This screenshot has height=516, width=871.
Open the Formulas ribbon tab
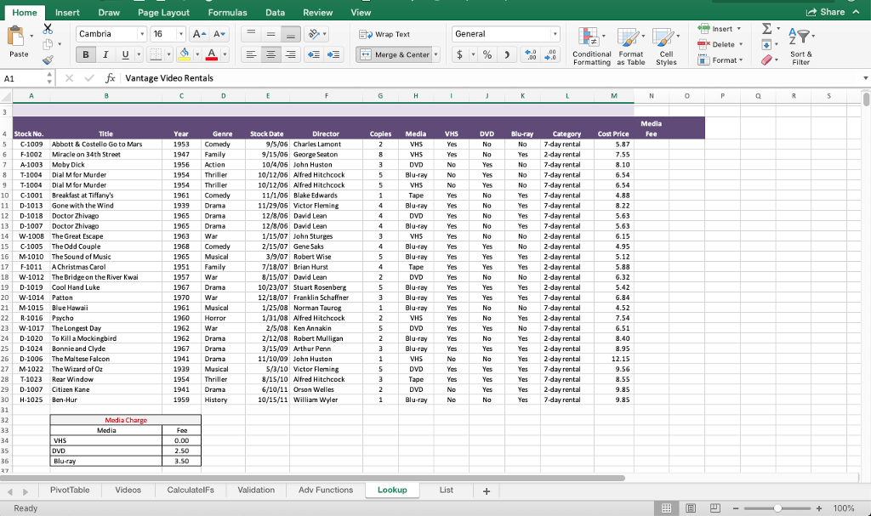pyautogui.click(x=227, y=12)
